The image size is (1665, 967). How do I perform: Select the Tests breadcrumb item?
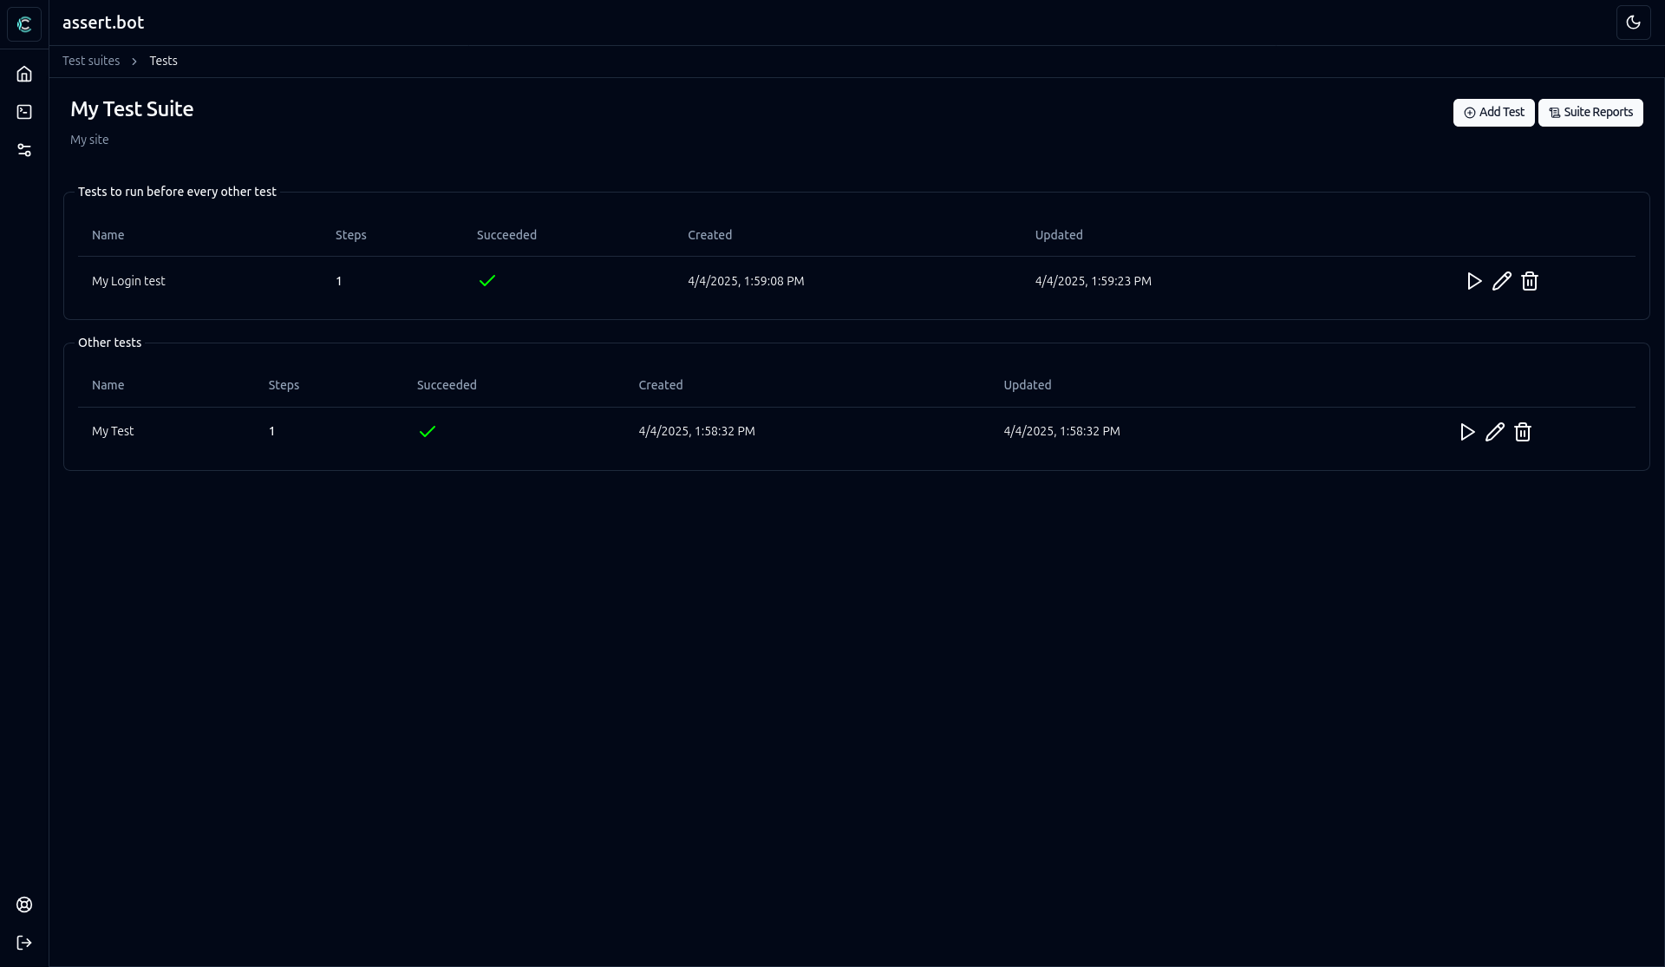[163, 61]
